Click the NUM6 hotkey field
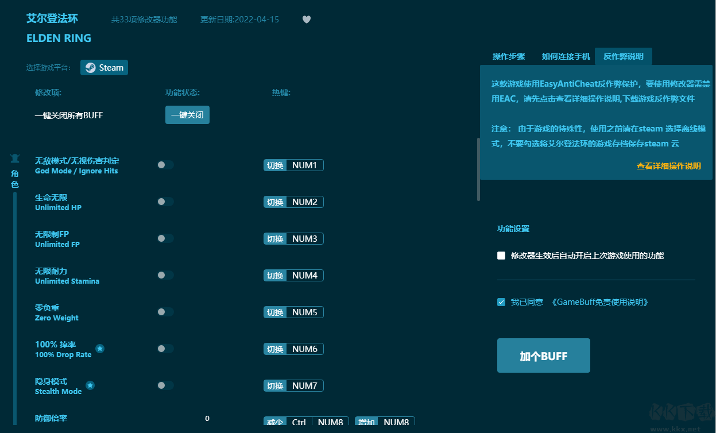The width and height of the screenshot is (716, 433). 304,349
